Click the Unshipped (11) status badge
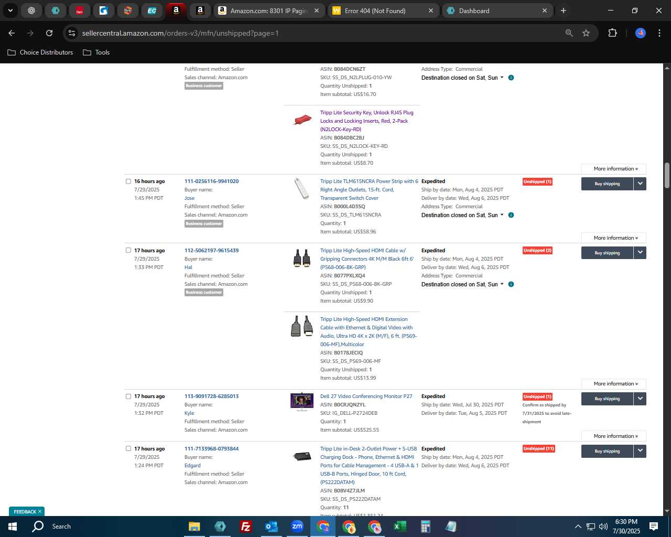Screen dimensions: 671x537 538,449
